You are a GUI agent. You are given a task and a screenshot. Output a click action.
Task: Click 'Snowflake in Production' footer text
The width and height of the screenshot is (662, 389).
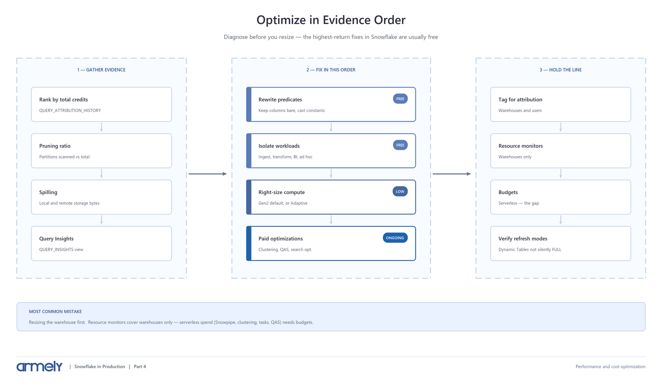(100, 367)
